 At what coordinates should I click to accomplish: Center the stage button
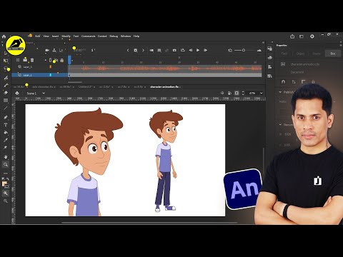click(222, 93)
